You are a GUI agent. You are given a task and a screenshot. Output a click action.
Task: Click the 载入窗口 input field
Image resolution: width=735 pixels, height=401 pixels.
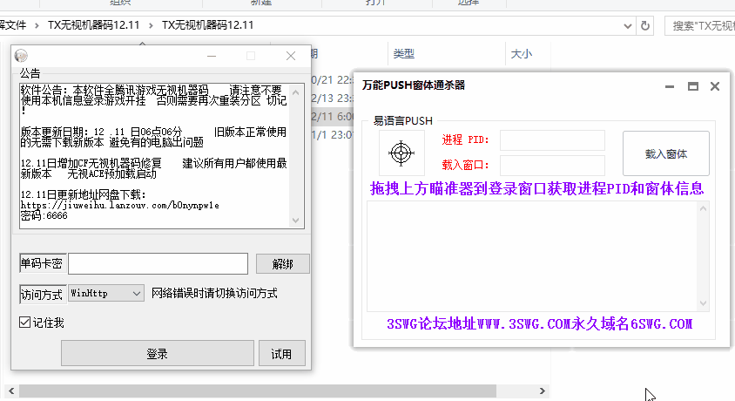pos(552,165)
